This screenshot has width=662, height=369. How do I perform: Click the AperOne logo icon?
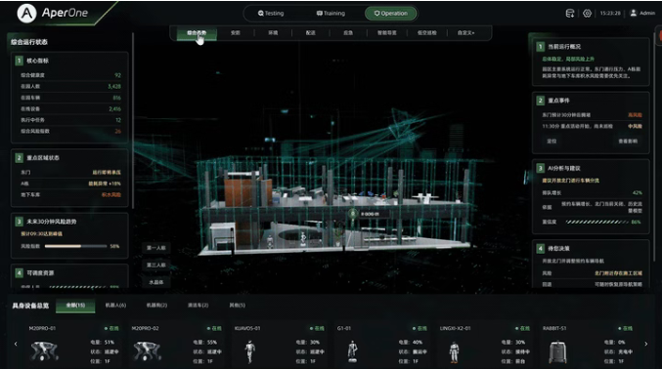(26, 13)
